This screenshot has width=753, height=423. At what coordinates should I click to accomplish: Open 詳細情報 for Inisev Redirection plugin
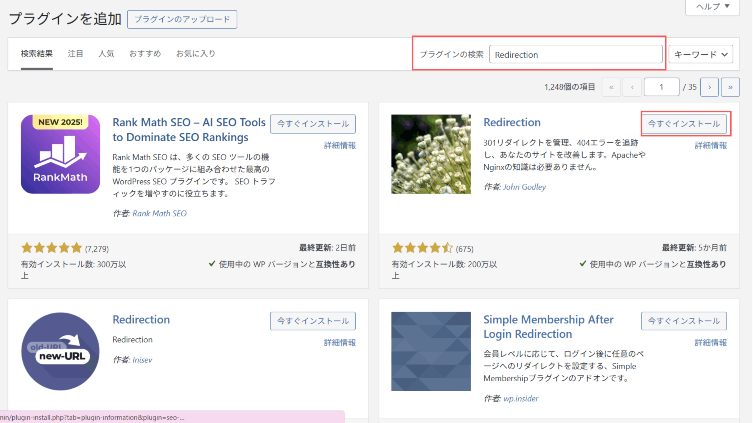coord(340,343)
